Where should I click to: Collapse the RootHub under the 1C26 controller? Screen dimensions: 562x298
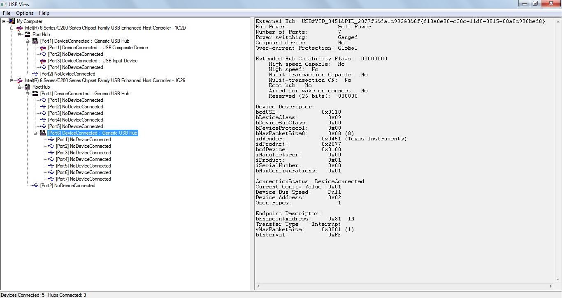tap(20, 87)
